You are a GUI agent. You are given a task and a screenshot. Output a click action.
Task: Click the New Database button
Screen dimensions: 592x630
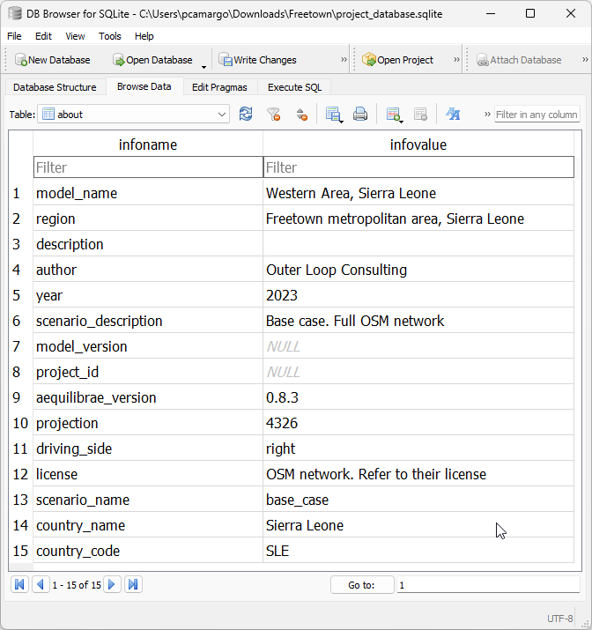[52, 60]
